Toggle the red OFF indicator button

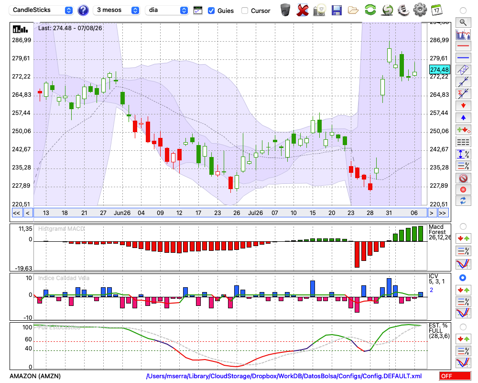tap(455, 376)
